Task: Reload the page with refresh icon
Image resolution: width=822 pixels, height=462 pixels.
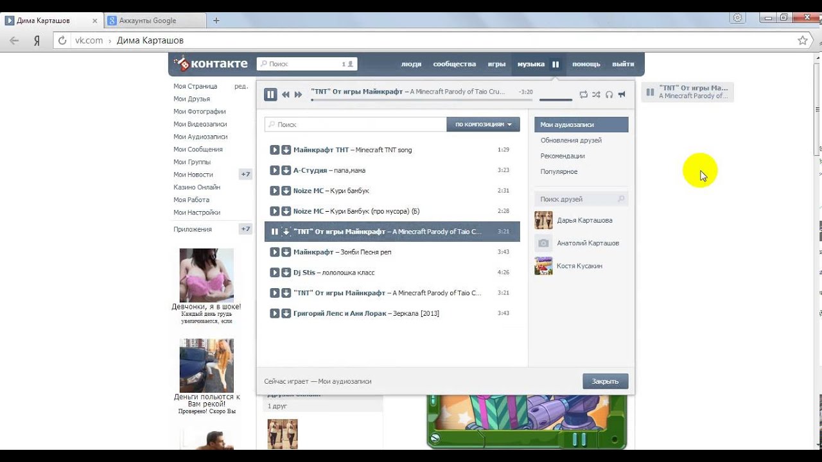Action: point(62,40)
